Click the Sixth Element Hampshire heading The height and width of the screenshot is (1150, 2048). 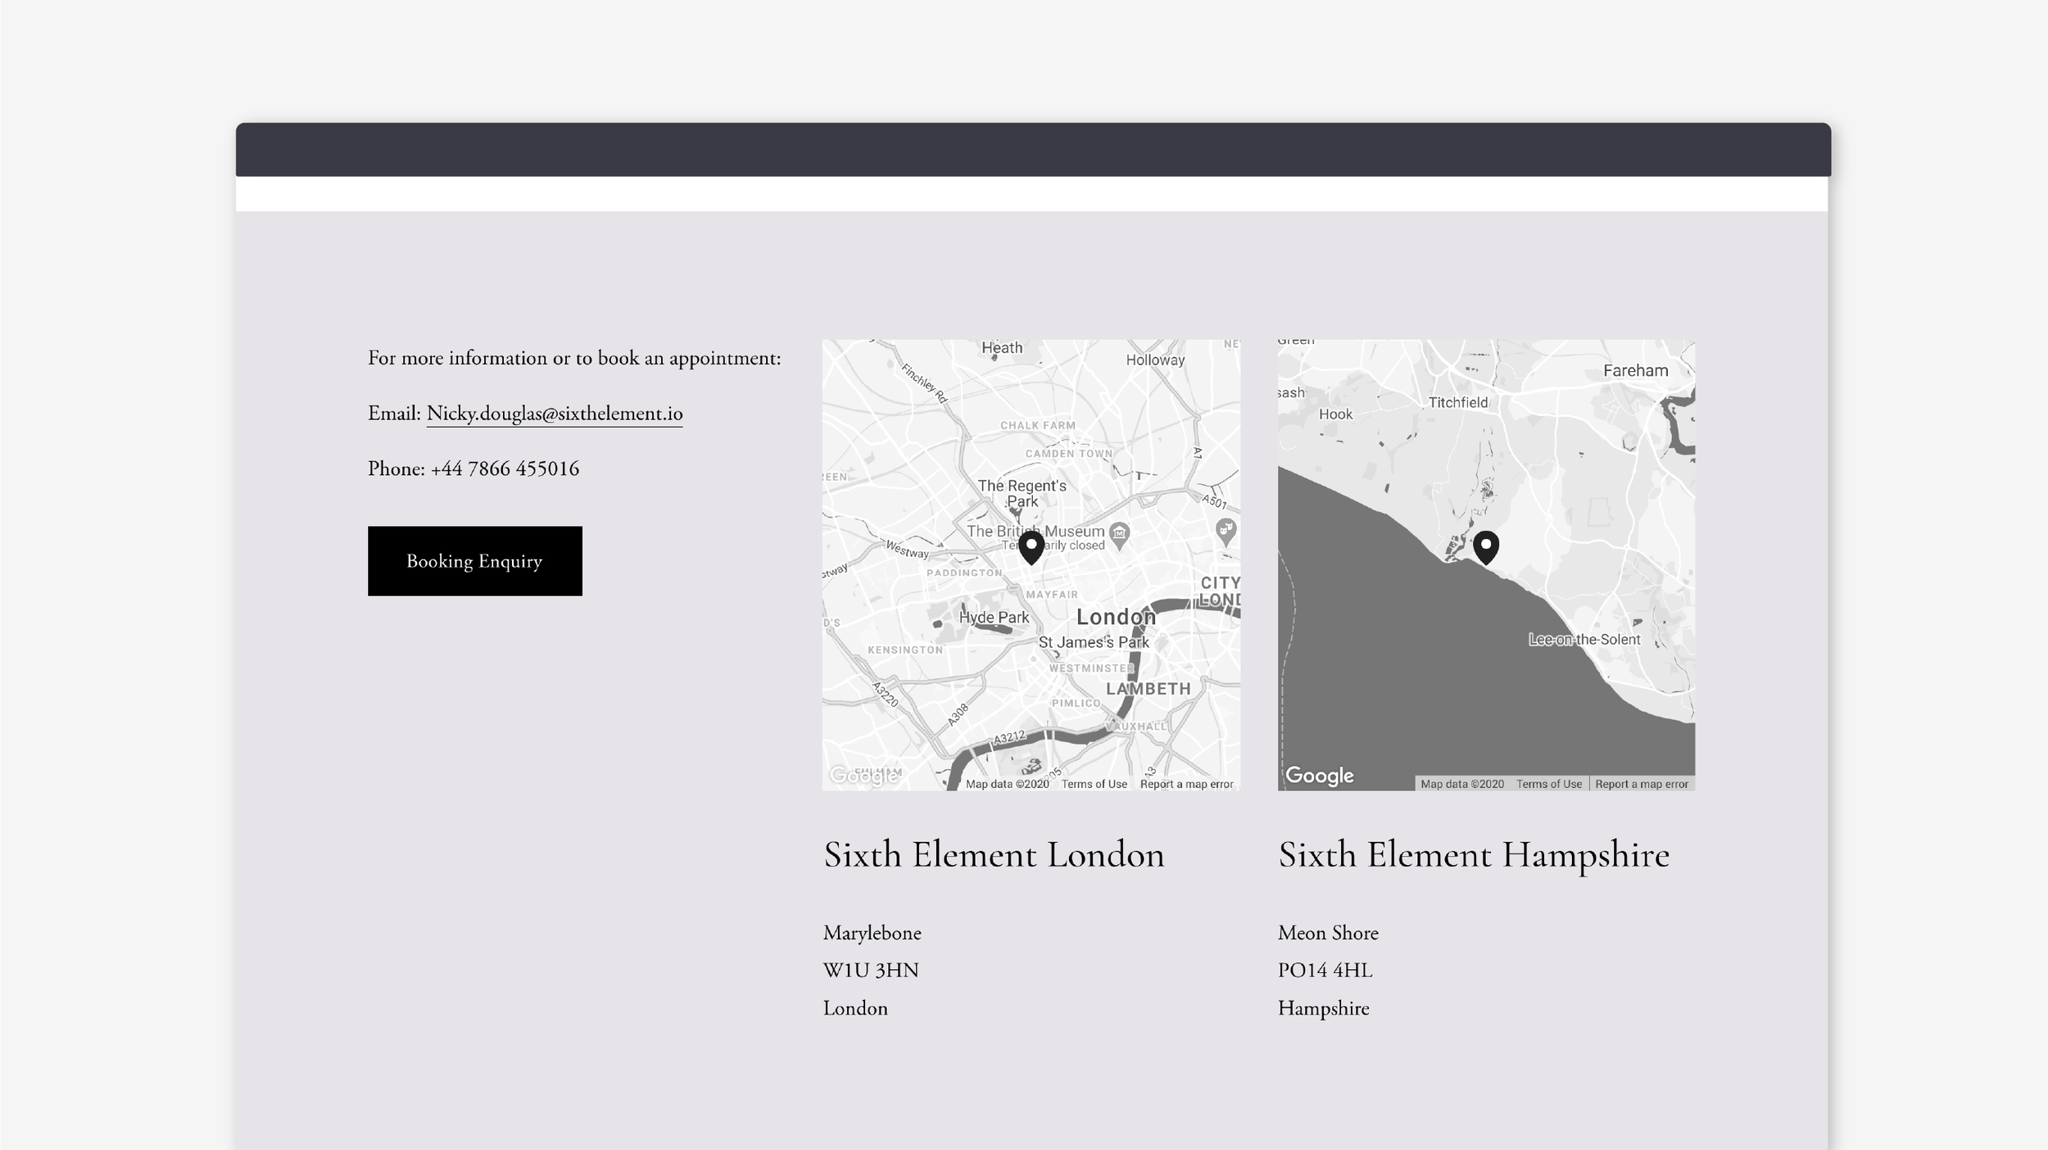[x=1473, y=855]
